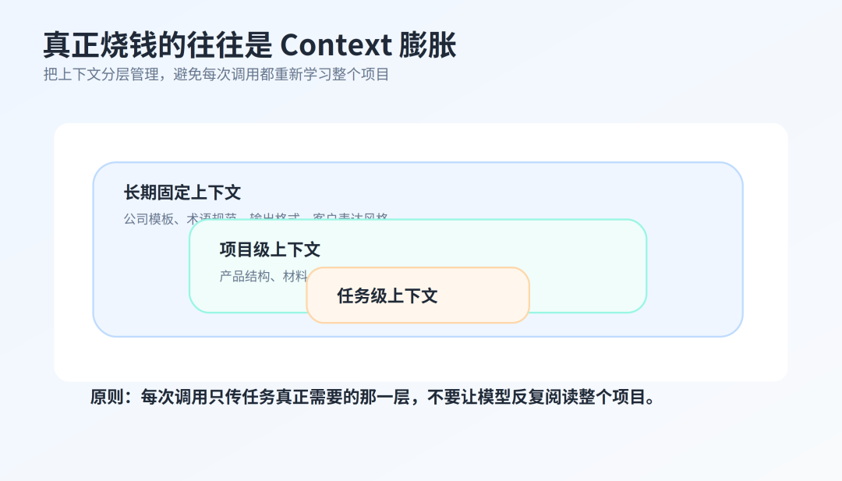Click the slide title about Context 膨胀
This screenshot has height=481, width=842.
(249, 44)
